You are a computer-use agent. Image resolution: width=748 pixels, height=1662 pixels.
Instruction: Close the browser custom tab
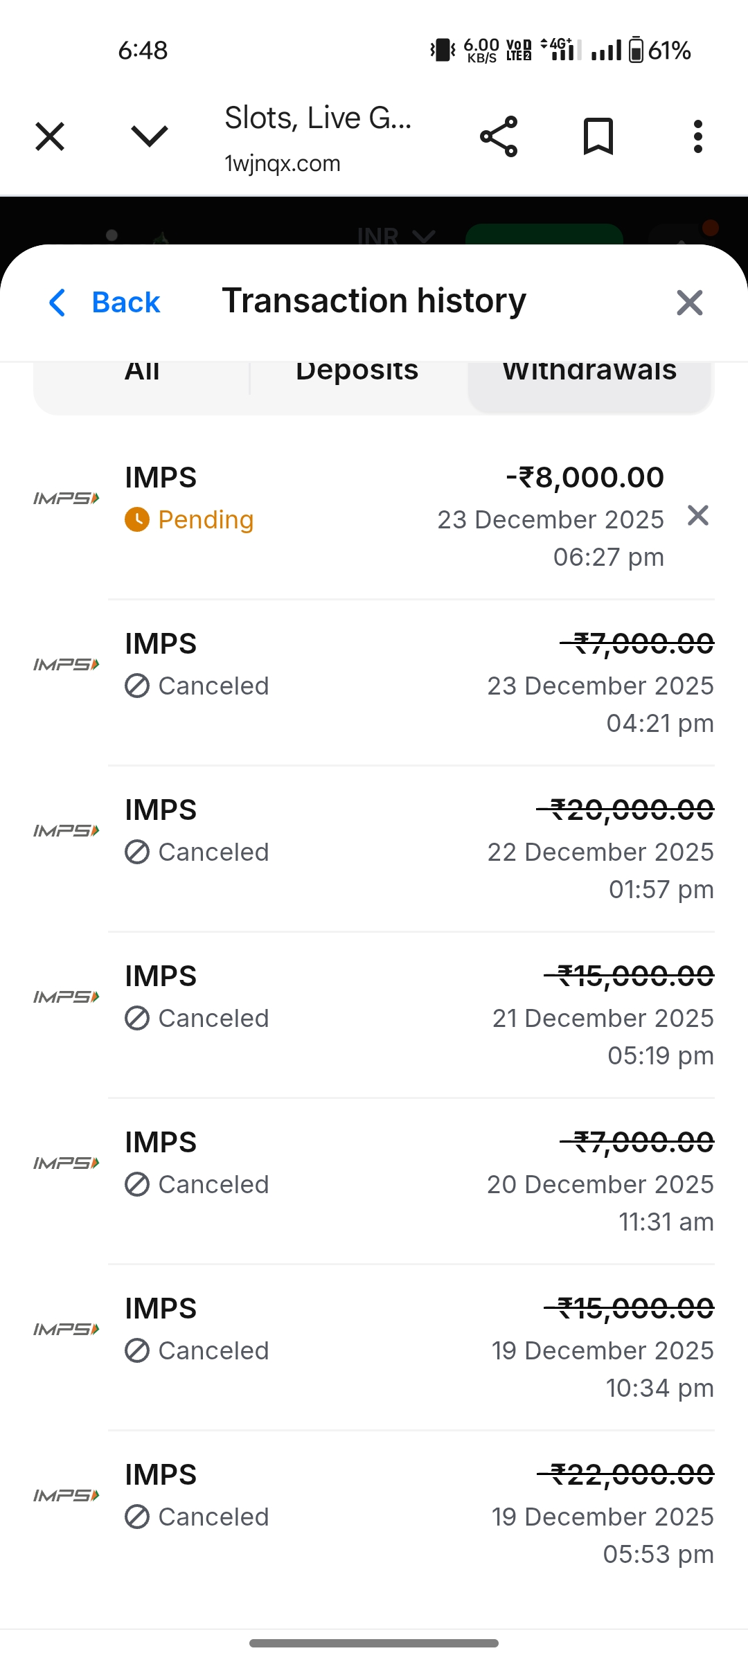point(50,136)
